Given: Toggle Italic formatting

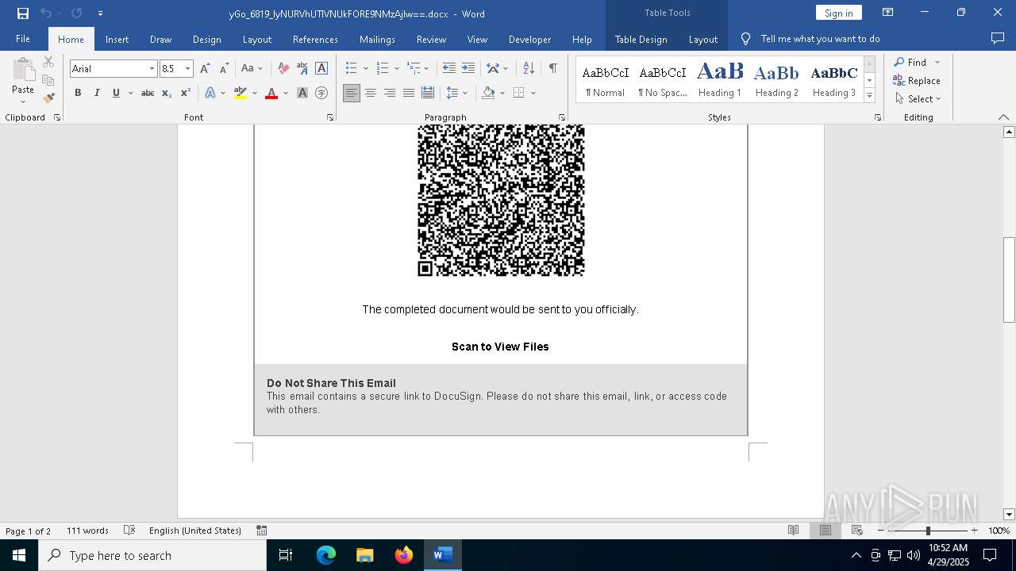Looking at the screenshot, I should tap(97, 94).
